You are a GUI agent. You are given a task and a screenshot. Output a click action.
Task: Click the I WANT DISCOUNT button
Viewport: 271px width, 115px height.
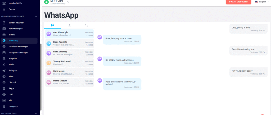pyautogui.click(x=238, y=2)
